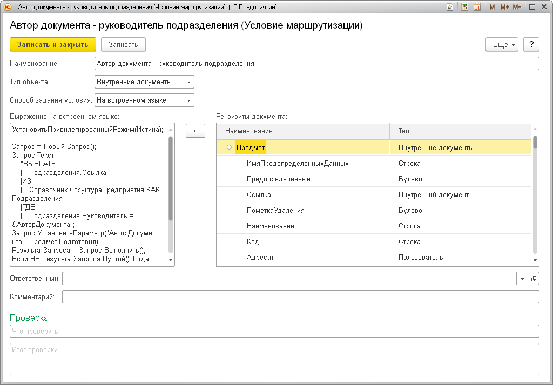Select the Адресат attribute row
Viewport: 553px width, 385px height.
374,257
